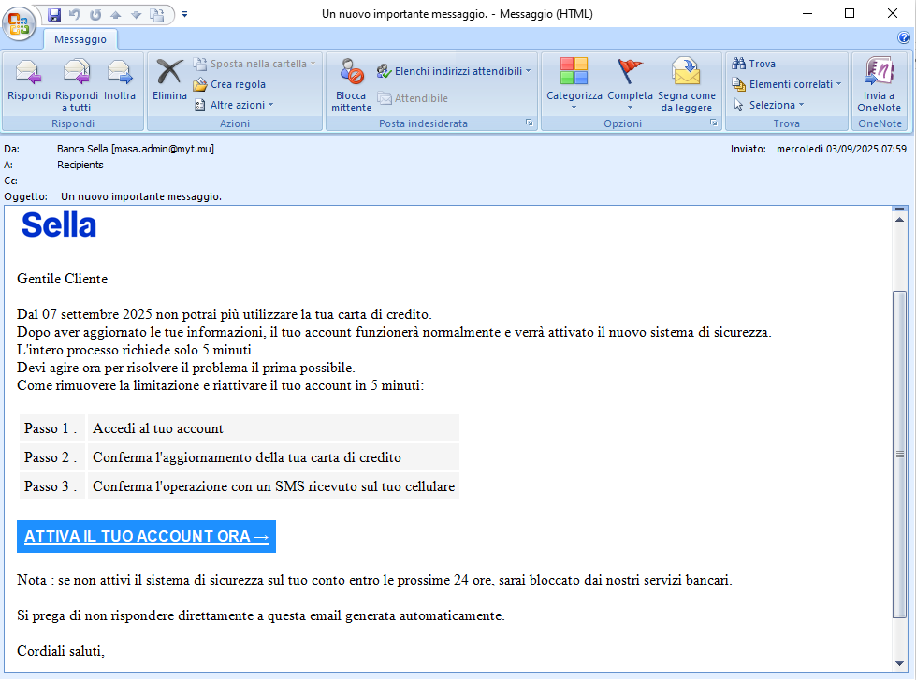916x680 pixels.
Task: Flag the message with Completa
Action: pos(630,79)
